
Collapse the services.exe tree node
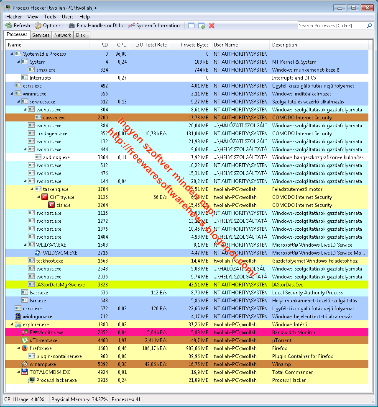point(18,101)
